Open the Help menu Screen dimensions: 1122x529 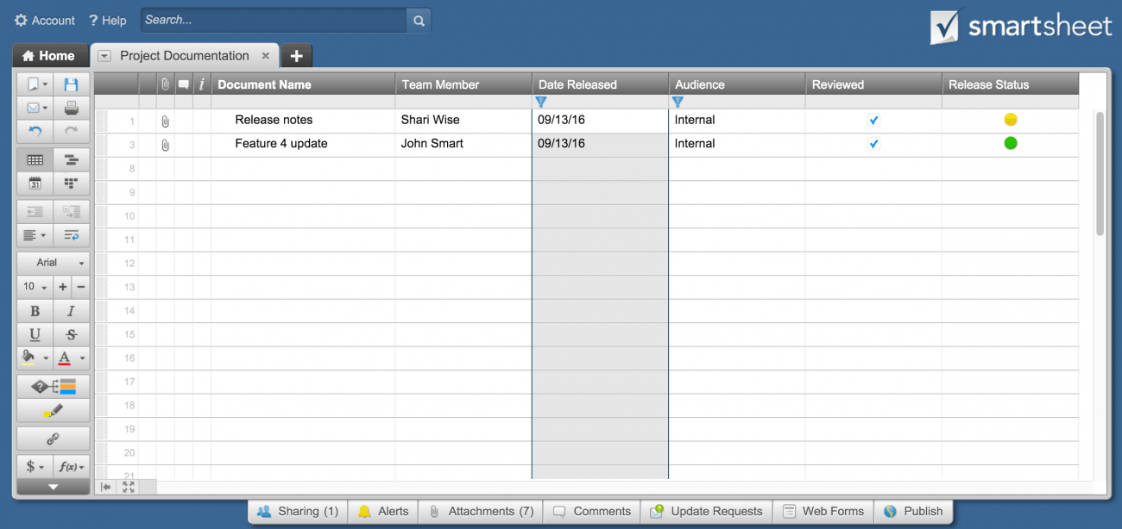pyautogui.click(x=107, y=20)
